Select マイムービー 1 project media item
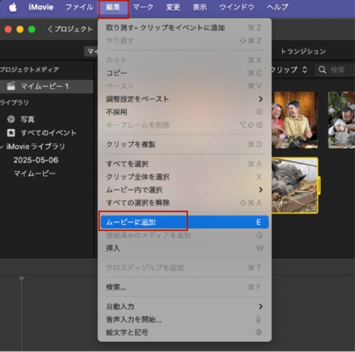The image size is (355, 352). 46,86
